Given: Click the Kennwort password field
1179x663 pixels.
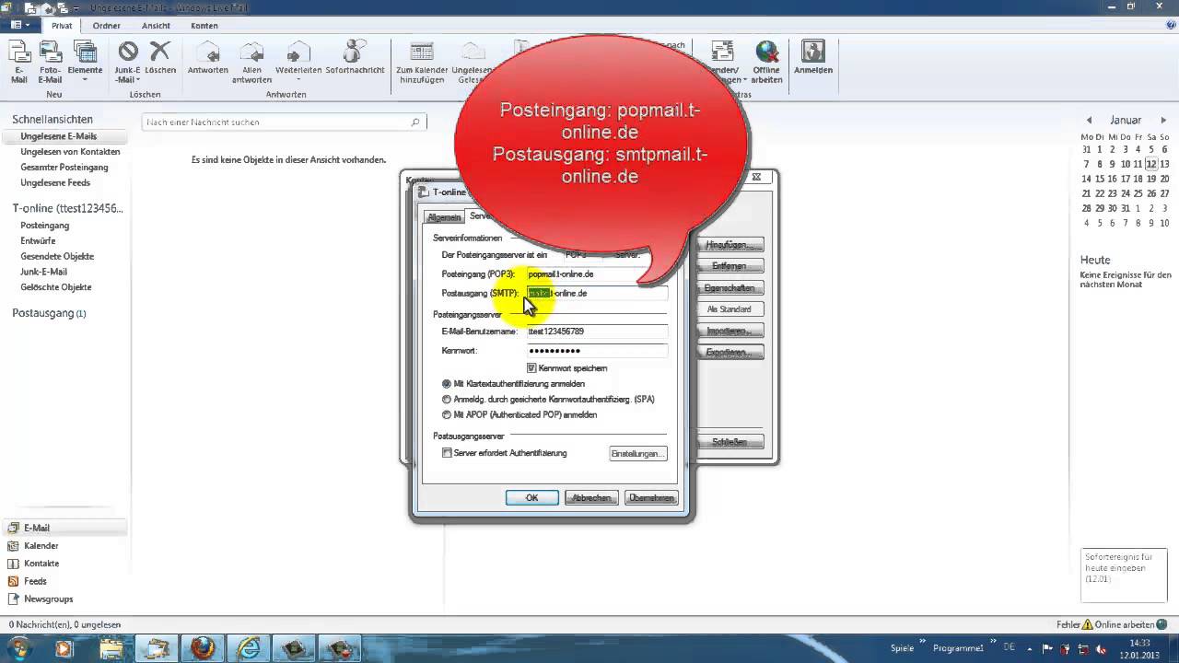Looking at the screenshot, I should point(596,351).
